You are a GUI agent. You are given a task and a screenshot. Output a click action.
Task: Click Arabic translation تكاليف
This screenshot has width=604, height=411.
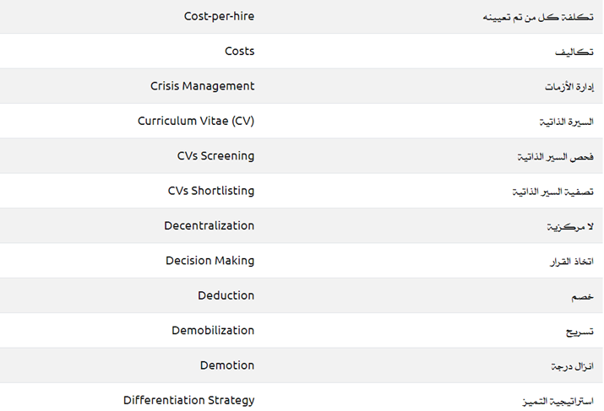[x=574, y=52]
